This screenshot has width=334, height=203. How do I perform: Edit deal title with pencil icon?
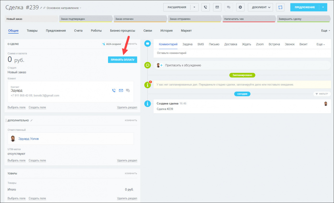(41, 8)
